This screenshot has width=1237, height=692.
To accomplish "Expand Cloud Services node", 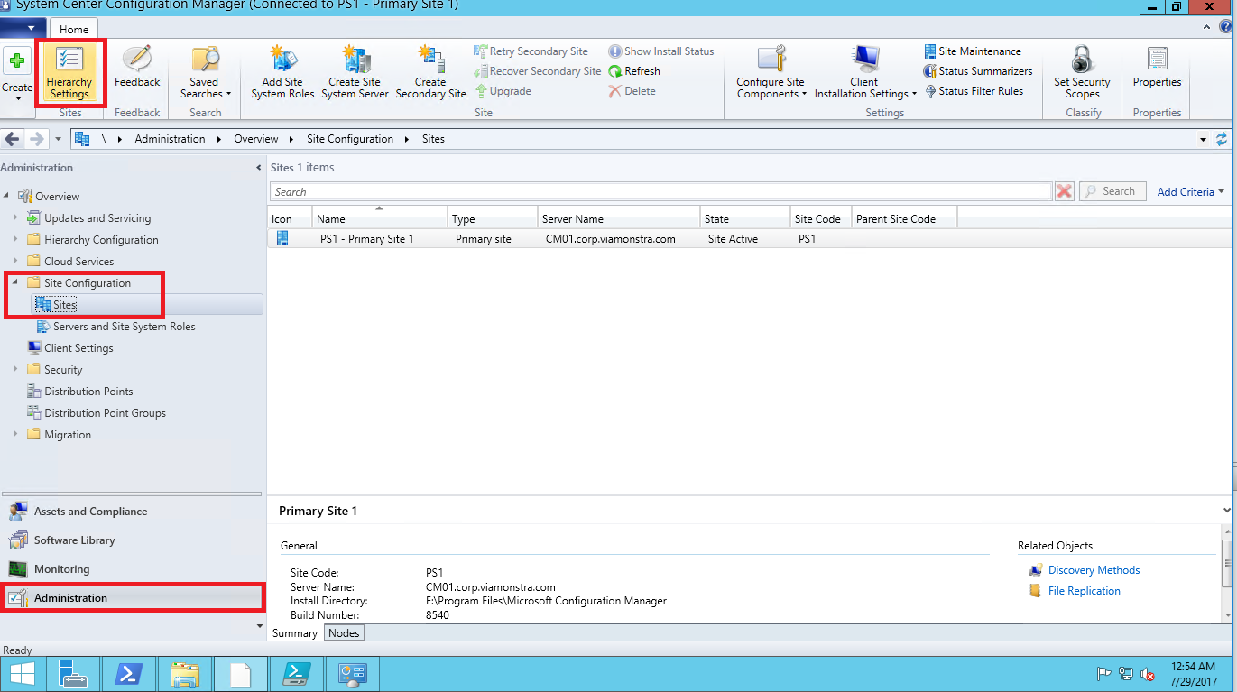I will pyautogui.click(x=15, y=261).
